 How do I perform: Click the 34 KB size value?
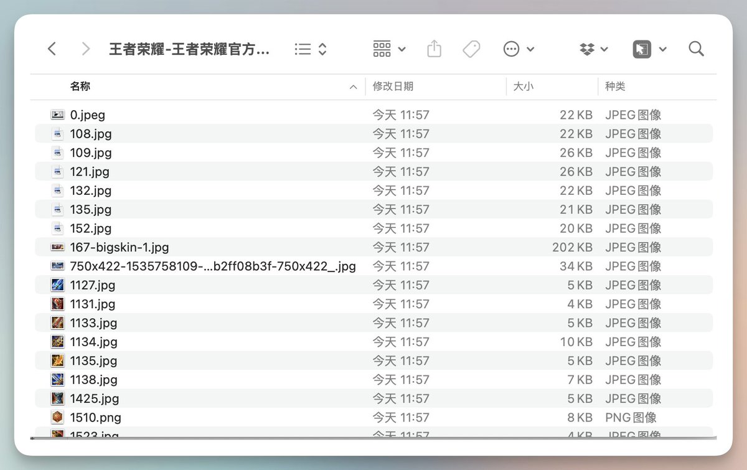[x=576, y=266]
